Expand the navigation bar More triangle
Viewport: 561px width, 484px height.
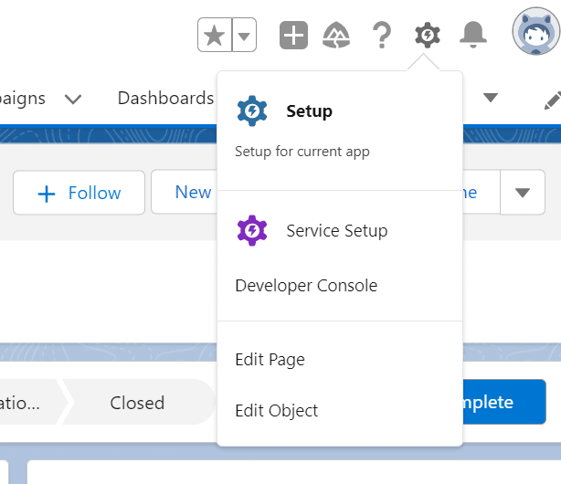pos(491,99)
